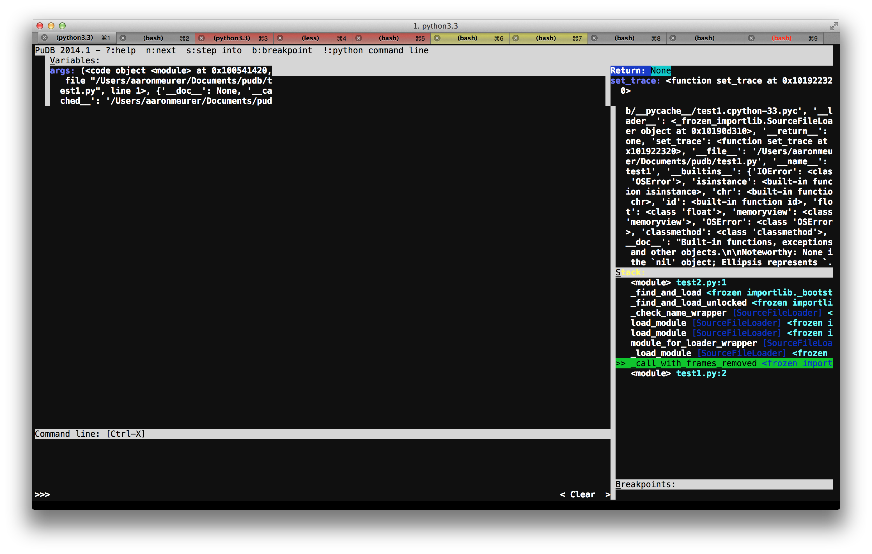Viewport: 872px width, 554px height.
Task: Click the 'Stack:' panel header
Action: click(724, 273)
